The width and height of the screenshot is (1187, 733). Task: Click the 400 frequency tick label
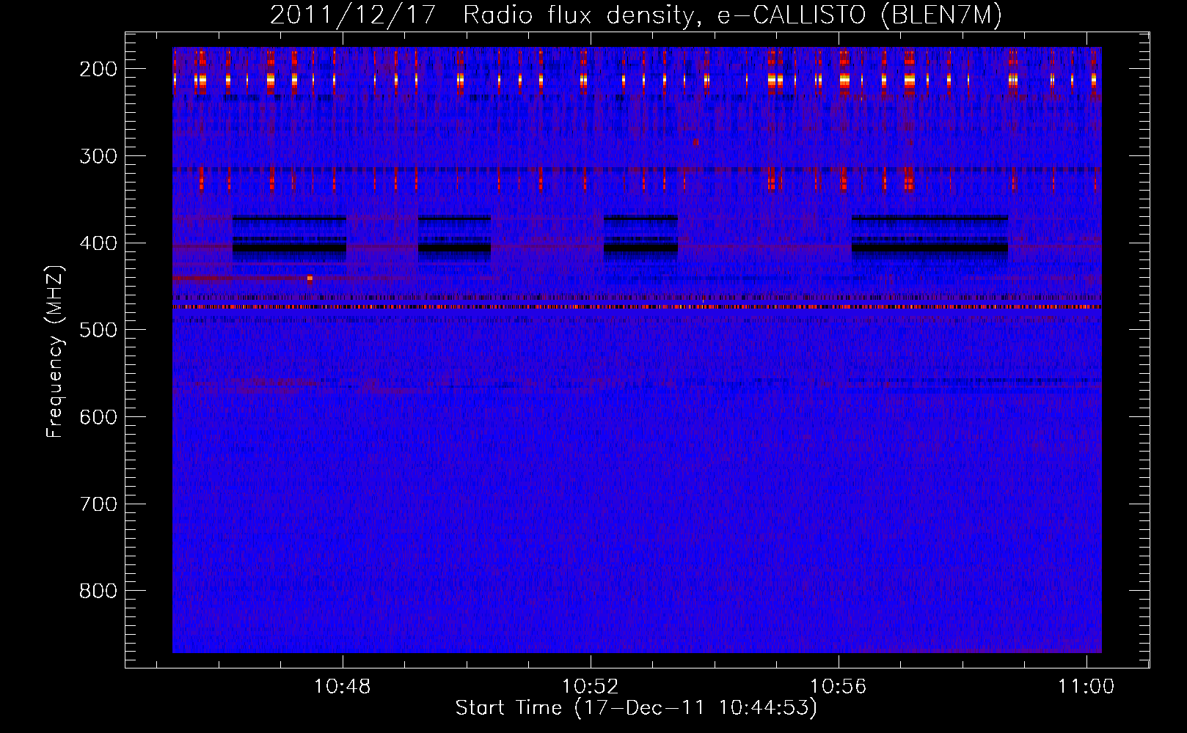(98, 243)
